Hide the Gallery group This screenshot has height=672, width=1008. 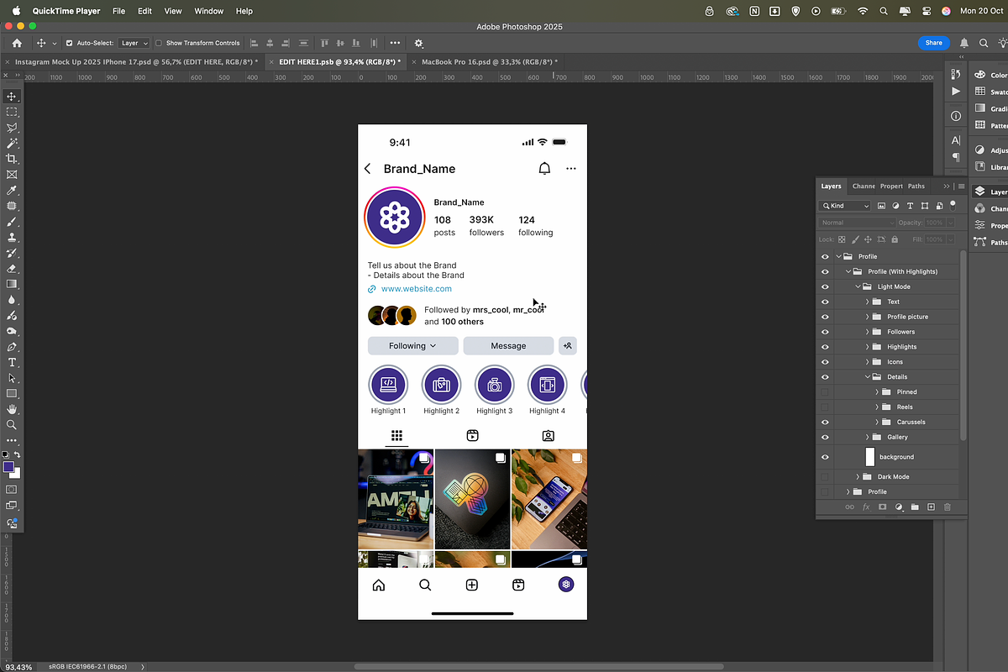pos(825,438)
